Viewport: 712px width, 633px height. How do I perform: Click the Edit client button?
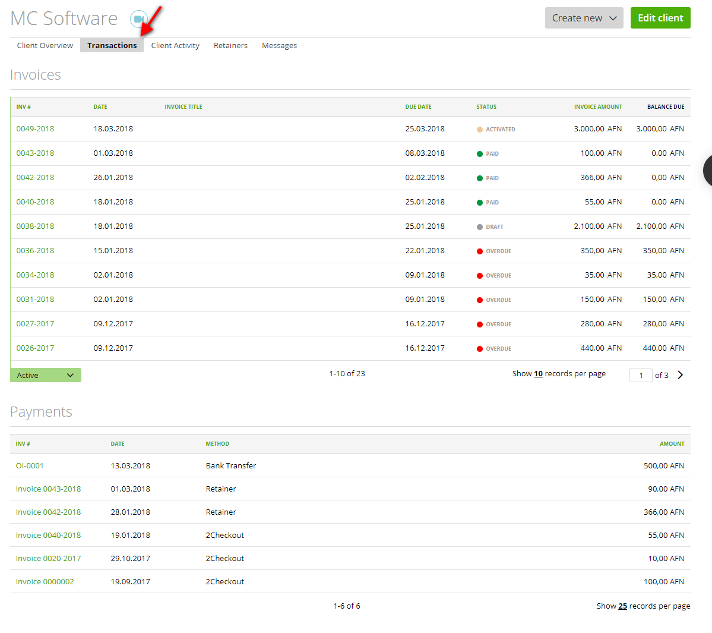(660, 18)
